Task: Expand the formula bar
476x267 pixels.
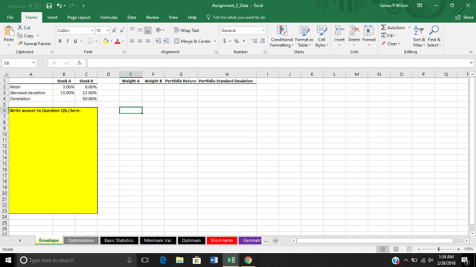Action: [x=471, y=63]
